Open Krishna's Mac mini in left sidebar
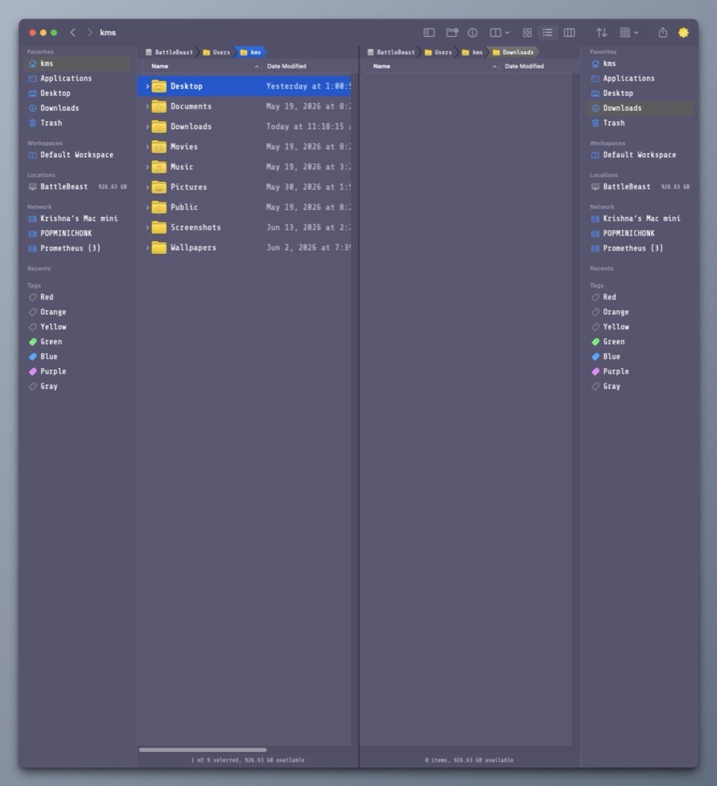This screenshot has height=786, width=717. coord(77,219)
